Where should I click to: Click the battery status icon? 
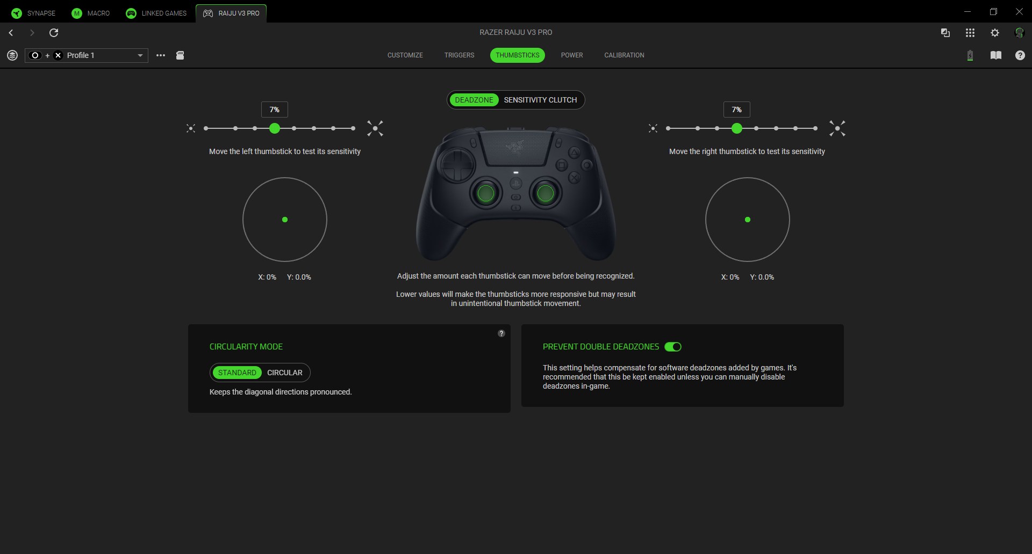(970, 55)
